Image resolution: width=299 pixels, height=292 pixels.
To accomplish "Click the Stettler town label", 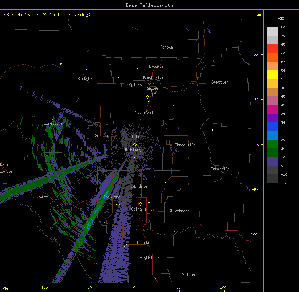I will (x=220, y=82).
